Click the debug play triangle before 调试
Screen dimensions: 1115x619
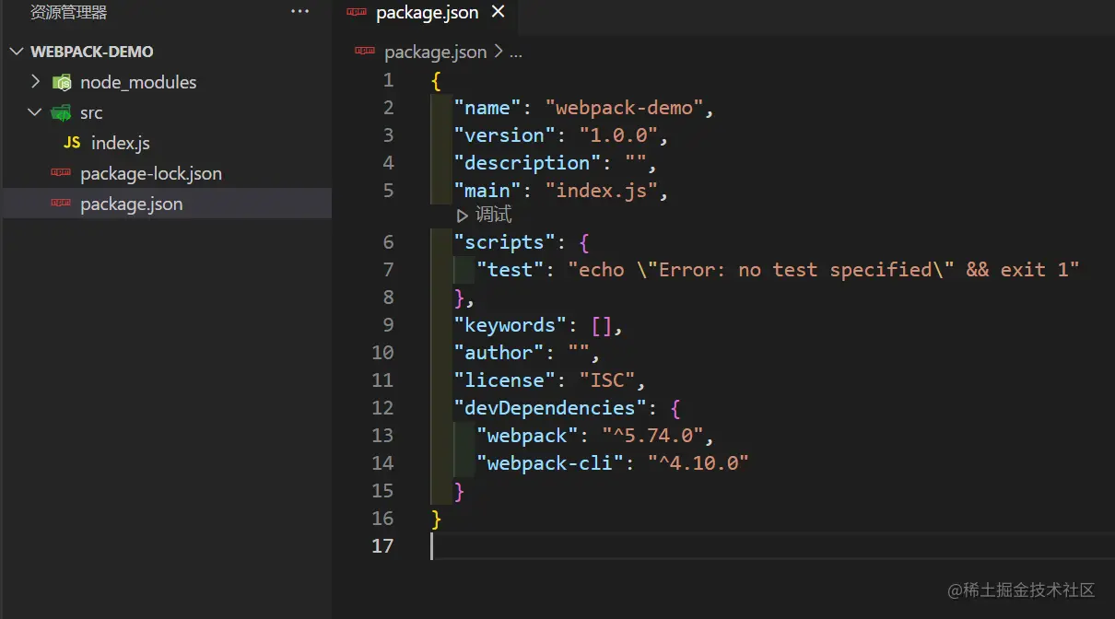click(x=463, y=216)
